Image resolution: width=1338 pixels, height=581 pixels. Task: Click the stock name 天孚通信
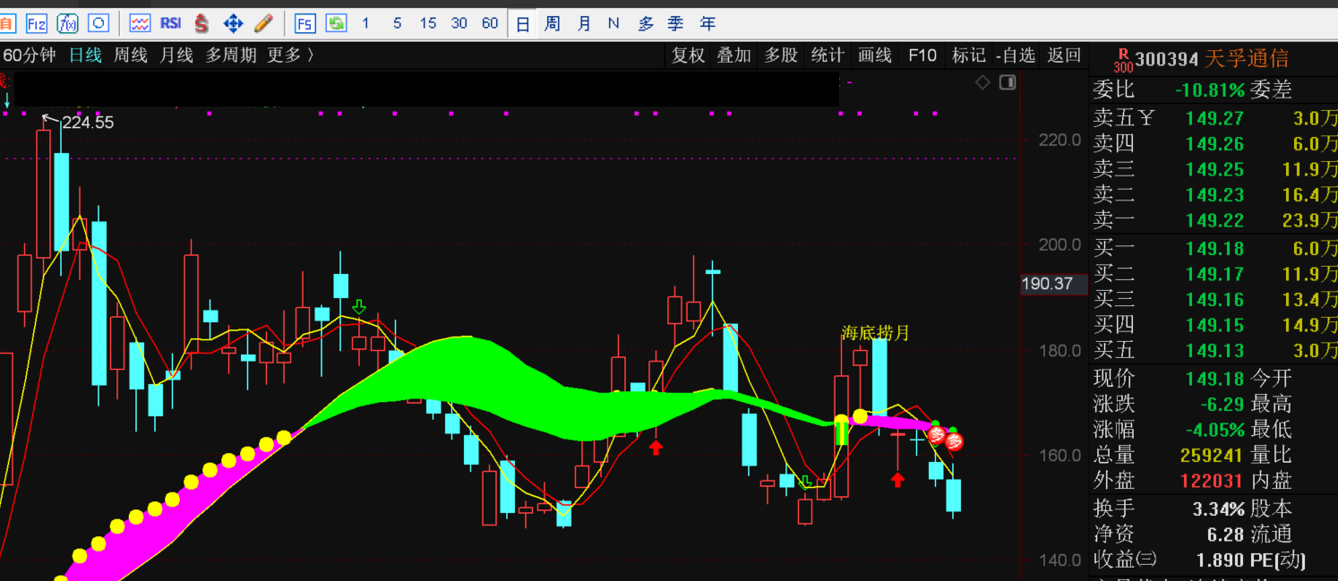1247,59
